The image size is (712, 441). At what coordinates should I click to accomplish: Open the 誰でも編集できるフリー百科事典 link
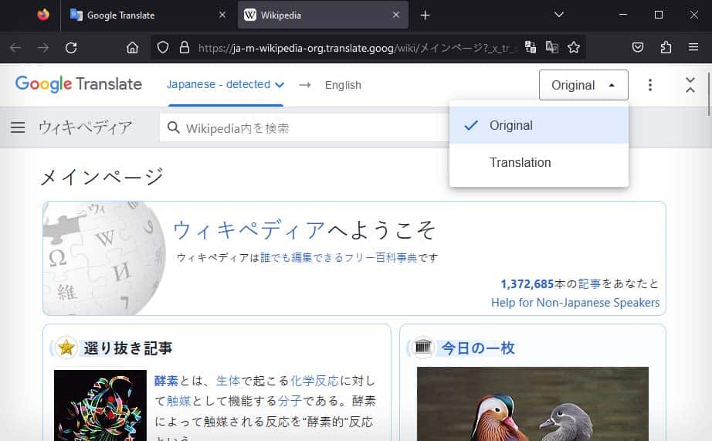[339, 258]
